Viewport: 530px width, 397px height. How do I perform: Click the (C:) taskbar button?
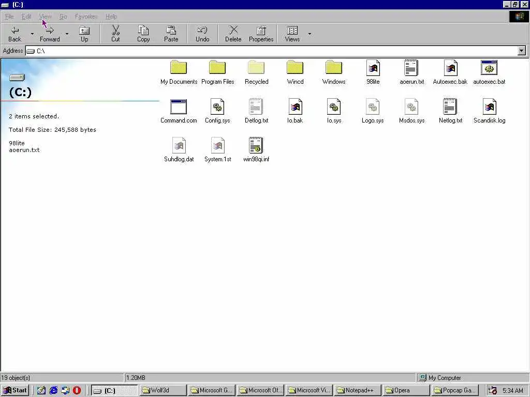[114, 391]
